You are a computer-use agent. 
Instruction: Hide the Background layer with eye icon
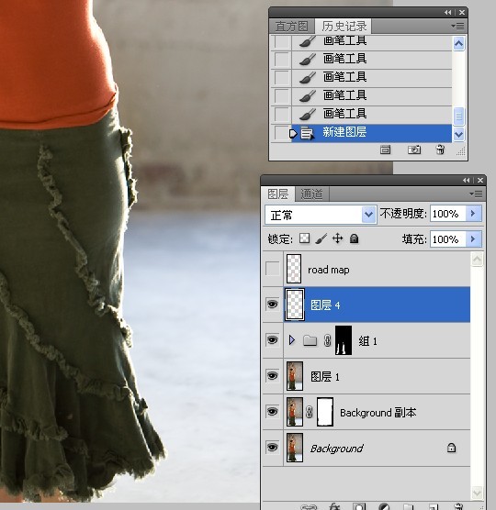(272, 448)
